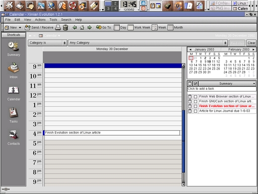The width and height of the screenshot is (258, 194).
Task: Click the day view vertical scrollbar thumb
Action: pyautogui.click(x=183, y=141)
